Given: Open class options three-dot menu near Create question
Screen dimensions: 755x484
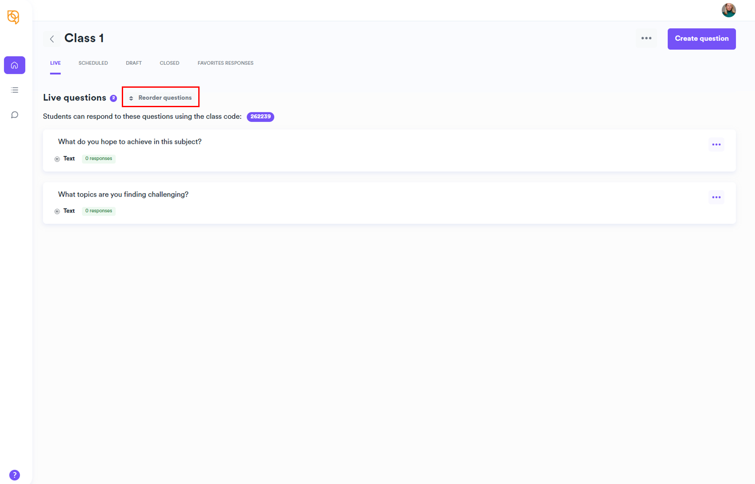Looking at the screenshot, I should [646, 38].
